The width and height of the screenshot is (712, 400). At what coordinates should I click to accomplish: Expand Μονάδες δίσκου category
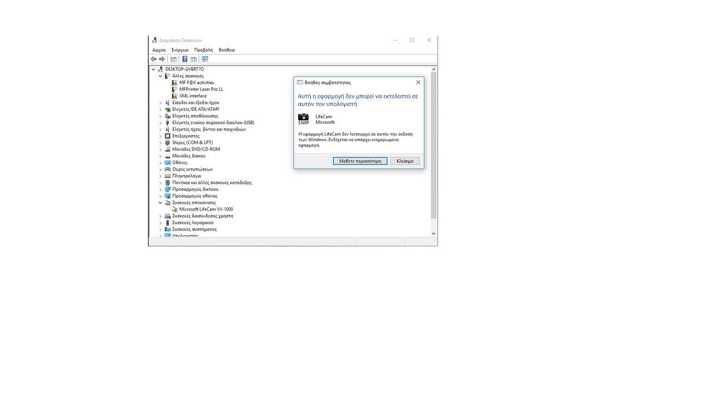pyautogui.click(x=161, y=156)
